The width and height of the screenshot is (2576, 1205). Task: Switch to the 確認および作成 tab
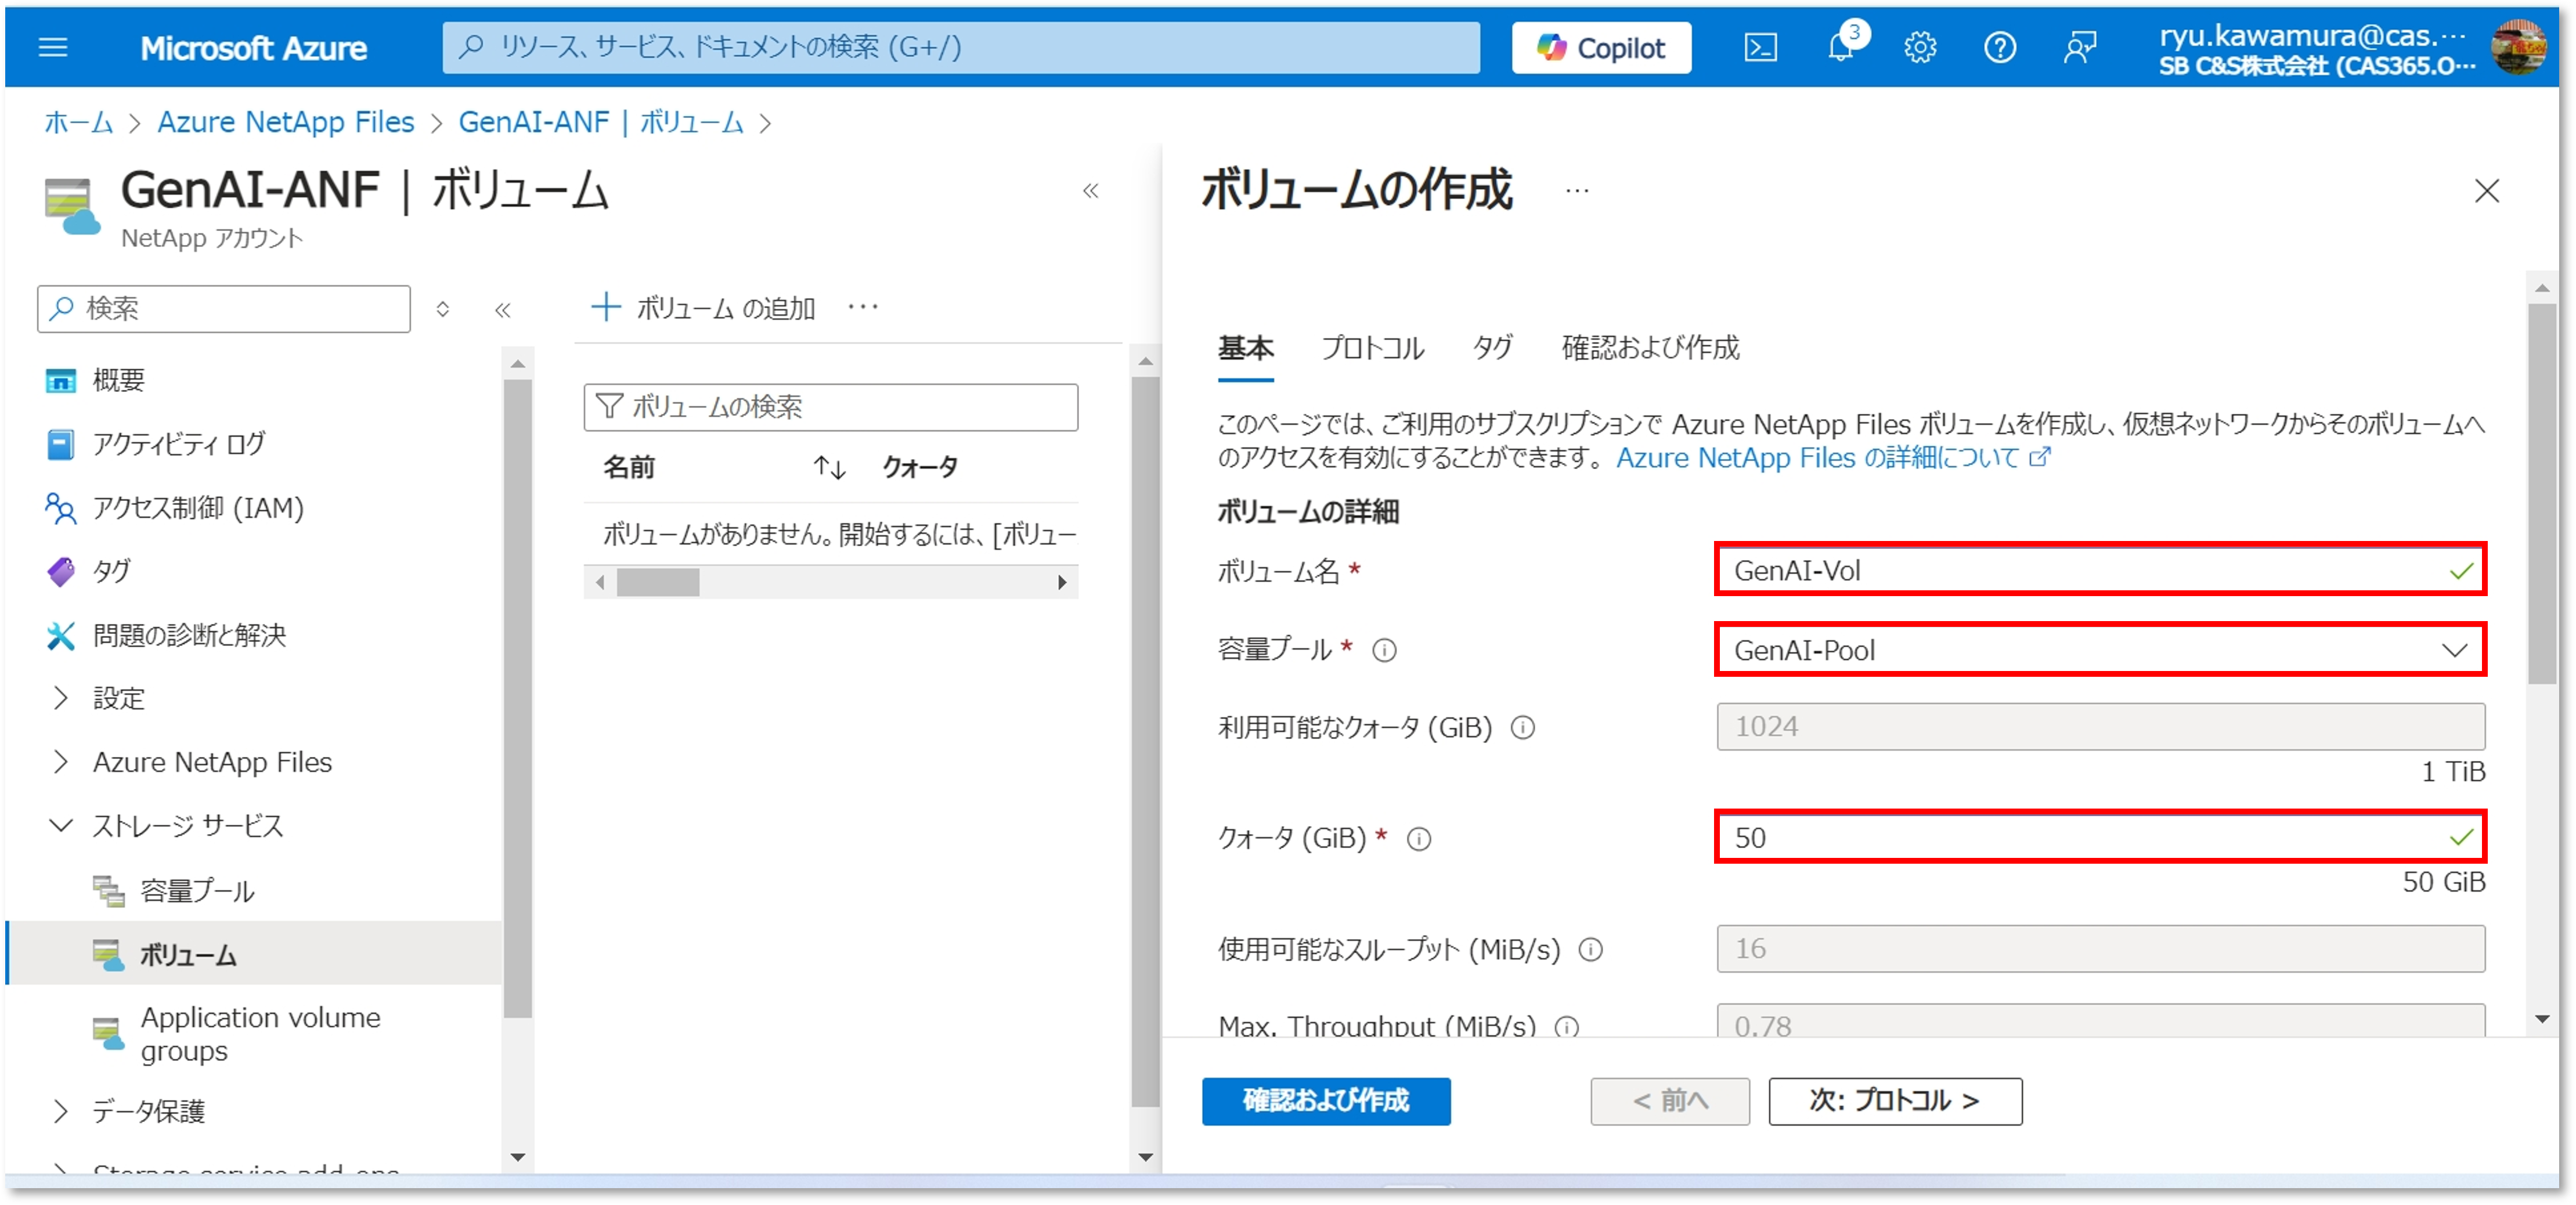(1650, 348)
